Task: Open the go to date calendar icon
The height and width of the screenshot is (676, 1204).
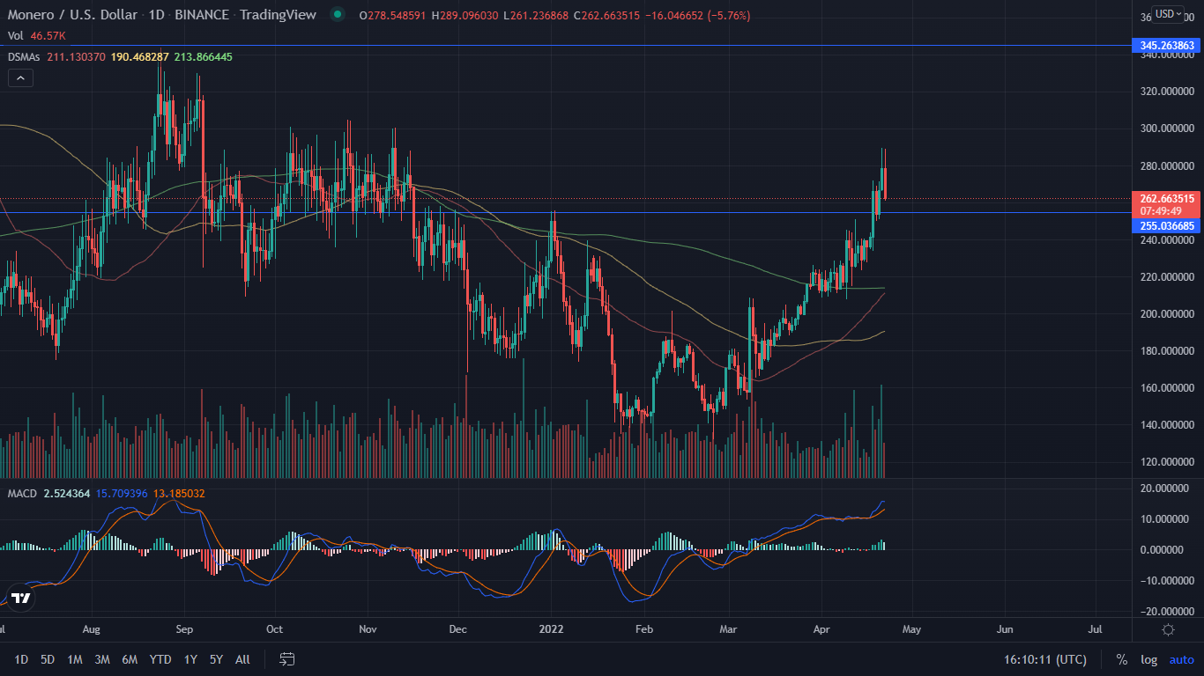Action: pyautogui.click(x=286, y=659)
